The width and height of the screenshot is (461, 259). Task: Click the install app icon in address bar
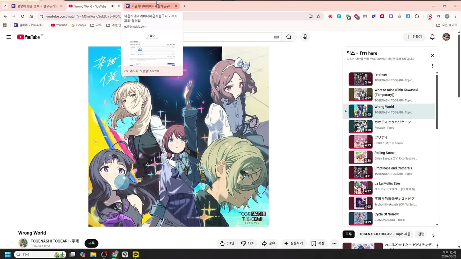[310, 16]
